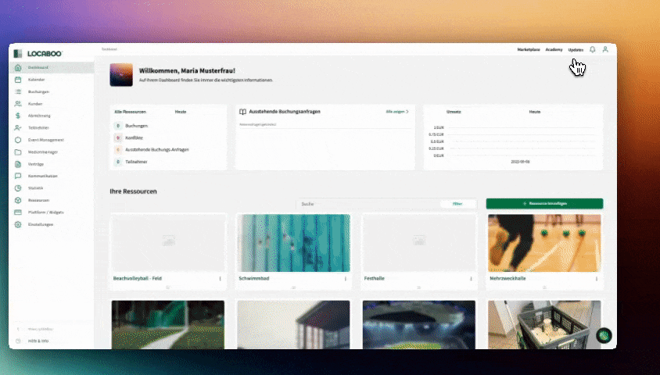Open options menu for Beachvolleyball - Feld
This screenshot has width=660, height=375.
click(x=220, y=278)
